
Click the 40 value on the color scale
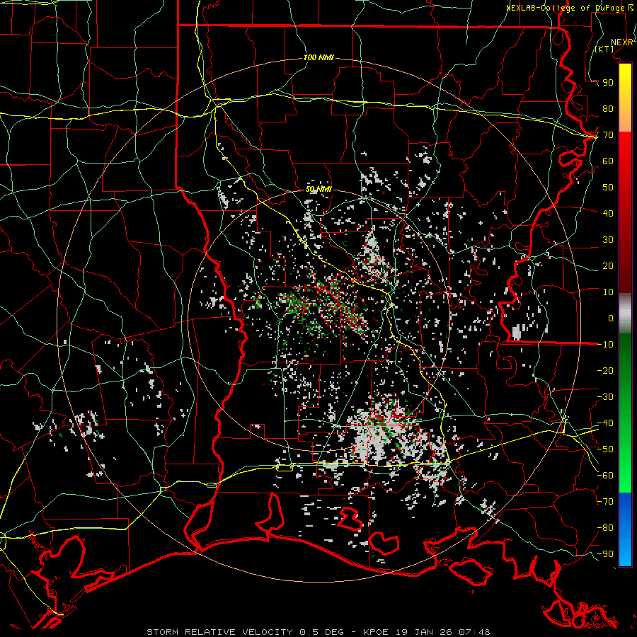coord(608,214)
